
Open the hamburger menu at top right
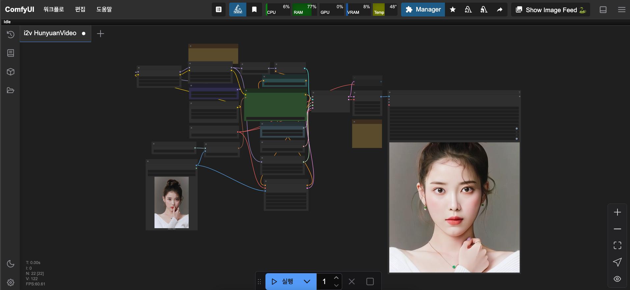click(621, 10)
